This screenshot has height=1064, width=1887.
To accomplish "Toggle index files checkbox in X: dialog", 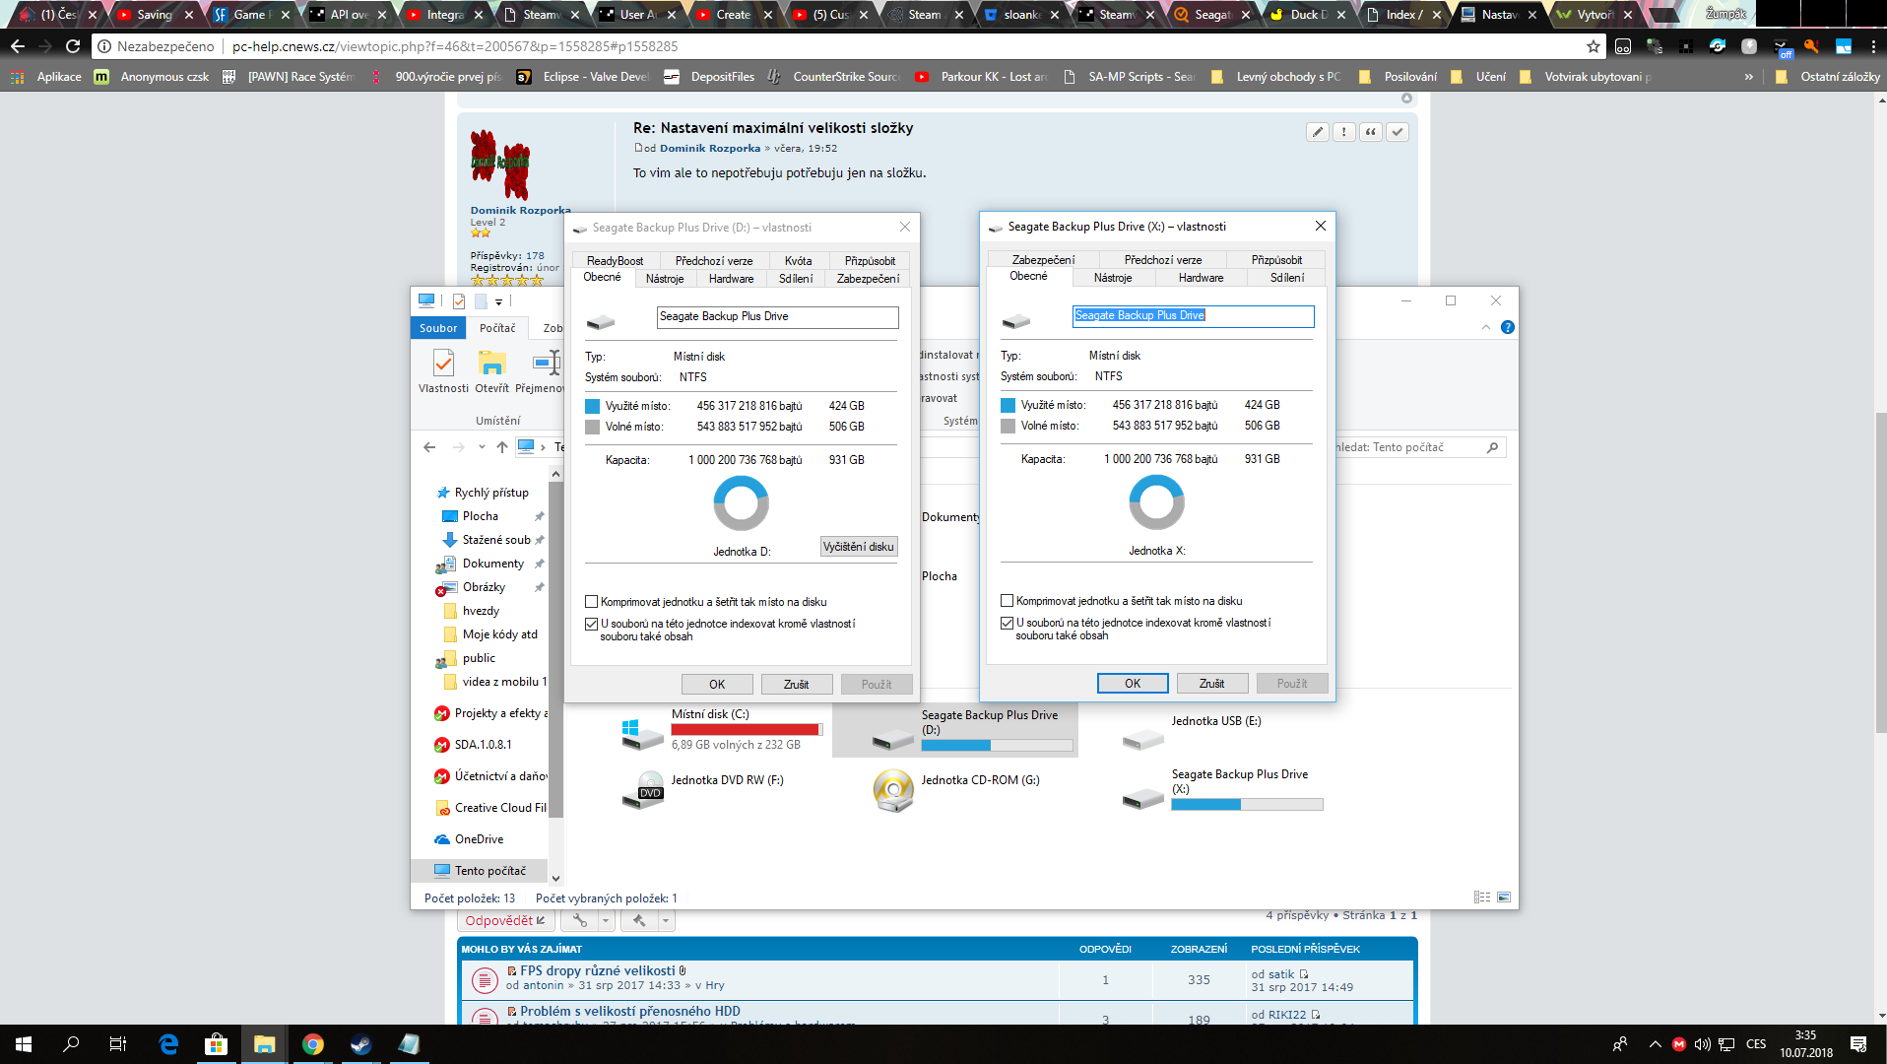I will click(x=1007, y=623).
